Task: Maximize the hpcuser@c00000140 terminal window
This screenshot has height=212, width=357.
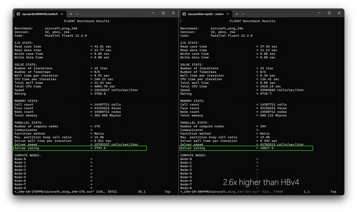Action: tap(163, 13)
